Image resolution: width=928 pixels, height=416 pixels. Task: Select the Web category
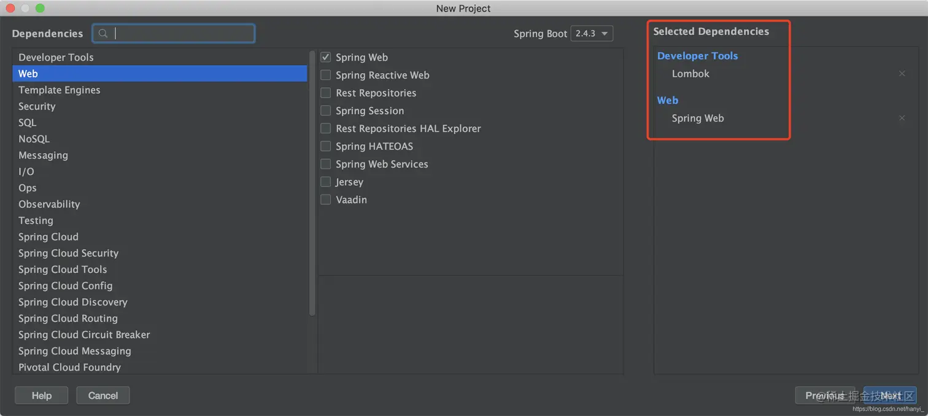click(x=160, y=74)
